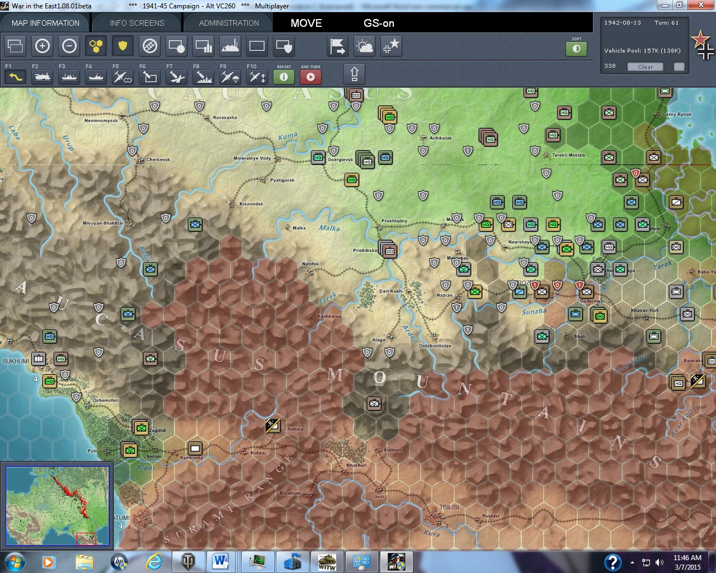Image resolution: width=716 pixels, height=573 pixels.
Task: Select F2 rail move train icon
Action: click(x=43, y=76)
